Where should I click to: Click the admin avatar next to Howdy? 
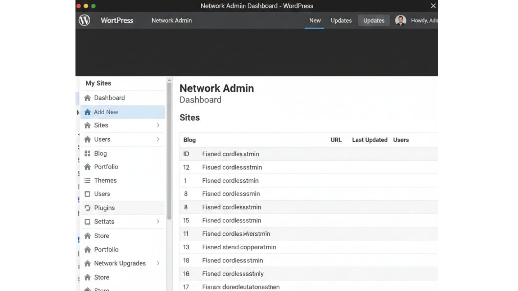point(400,20)
